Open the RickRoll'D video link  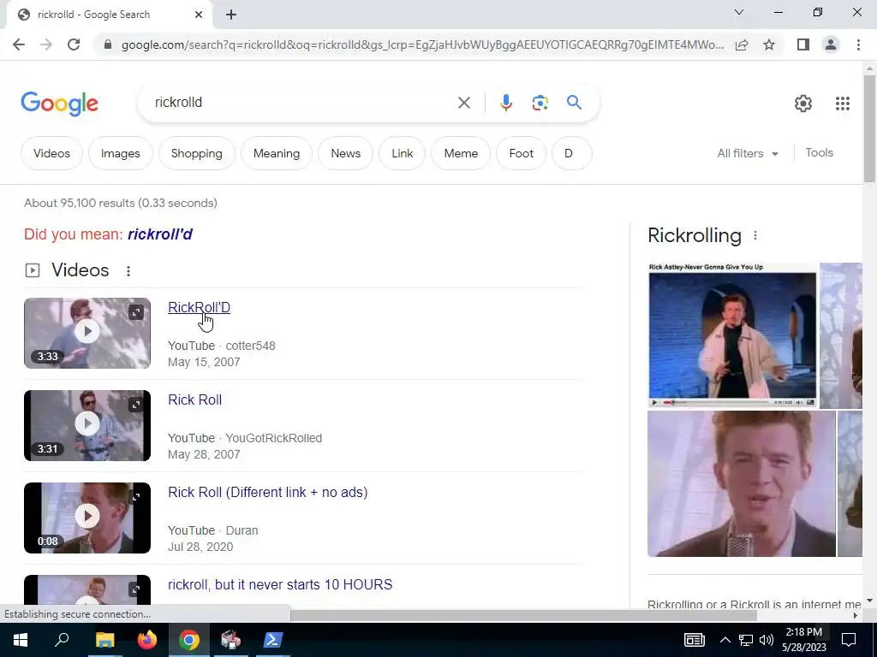point(199,307)
